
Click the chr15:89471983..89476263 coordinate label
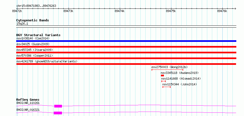[x=36, y=6]
